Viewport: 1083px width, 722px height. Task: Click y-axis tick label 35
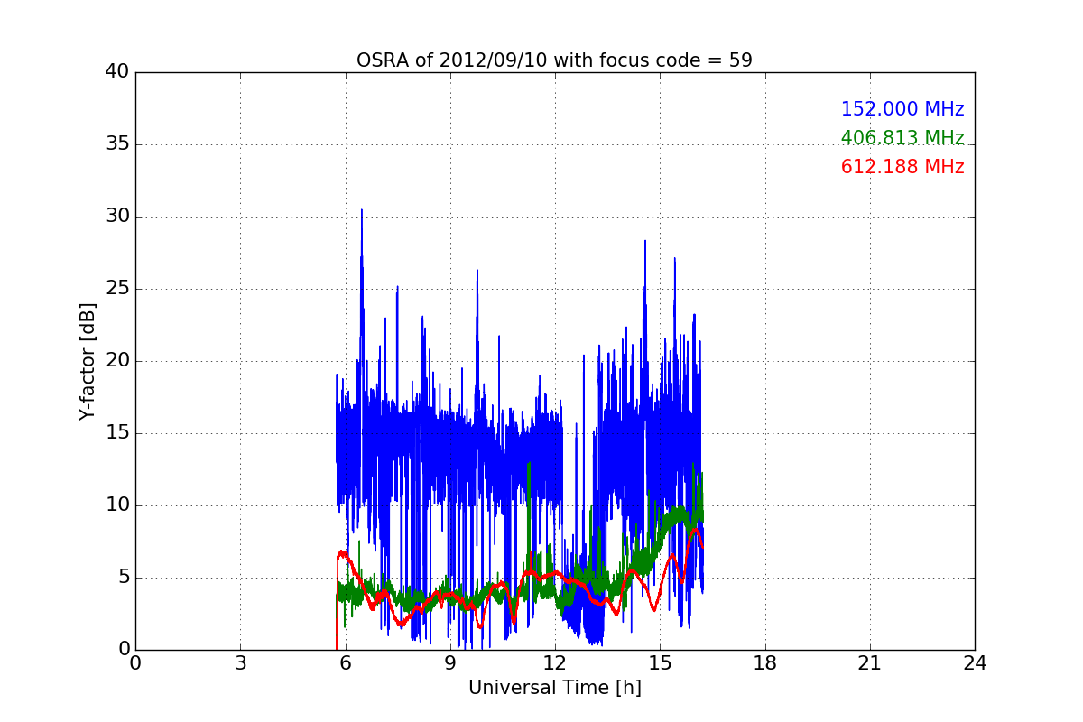[117, 144]
